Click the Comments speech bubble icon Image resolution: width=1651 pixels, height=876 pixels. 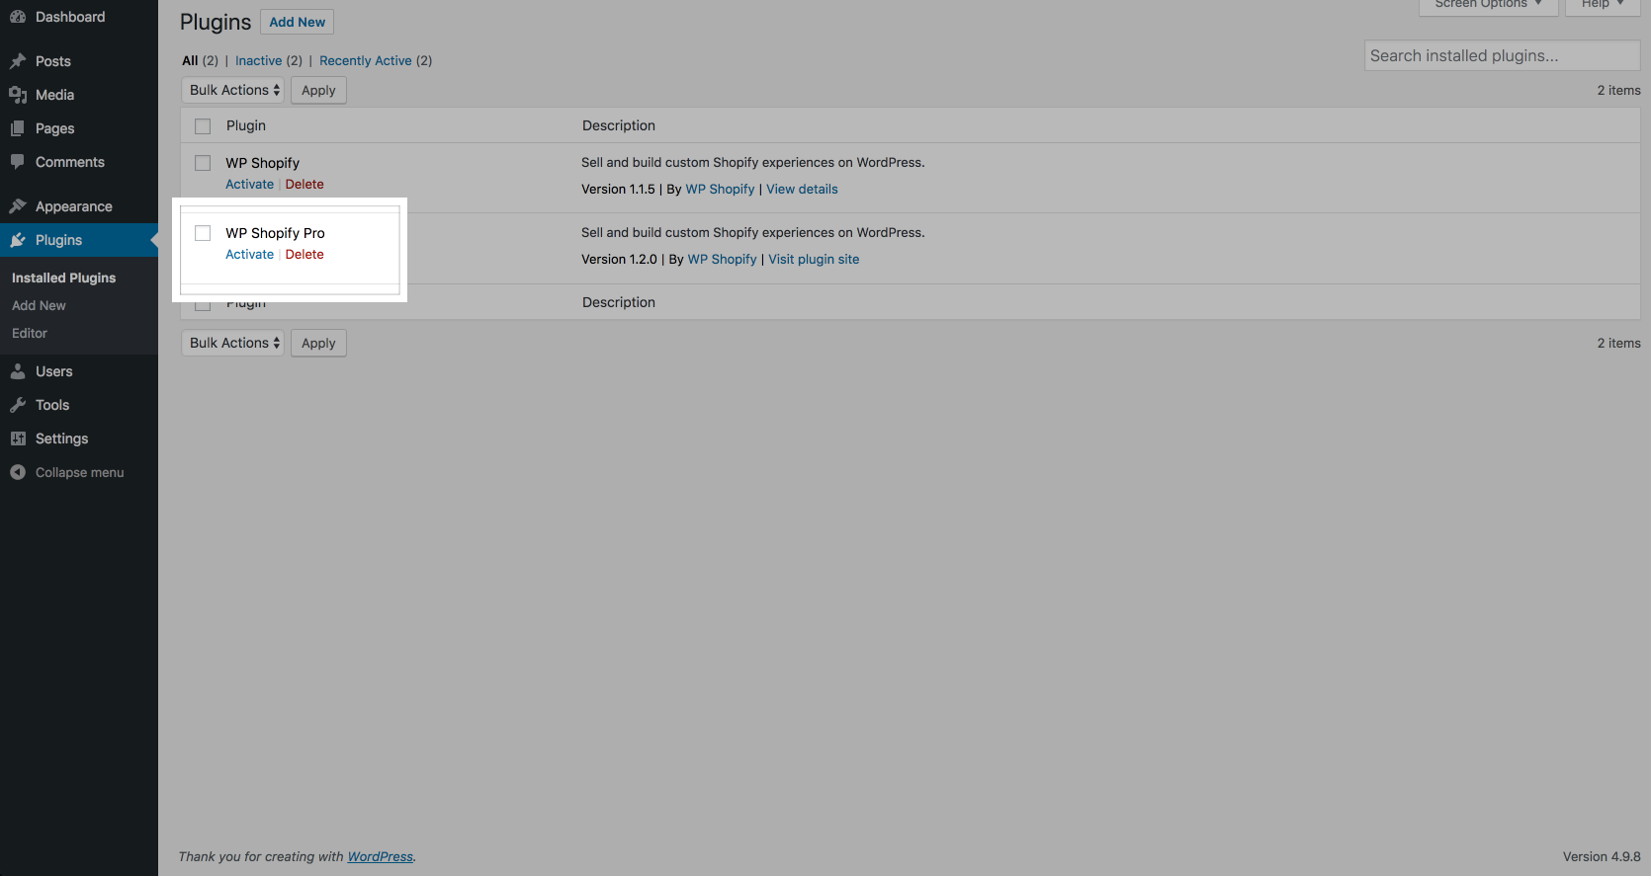18,162
